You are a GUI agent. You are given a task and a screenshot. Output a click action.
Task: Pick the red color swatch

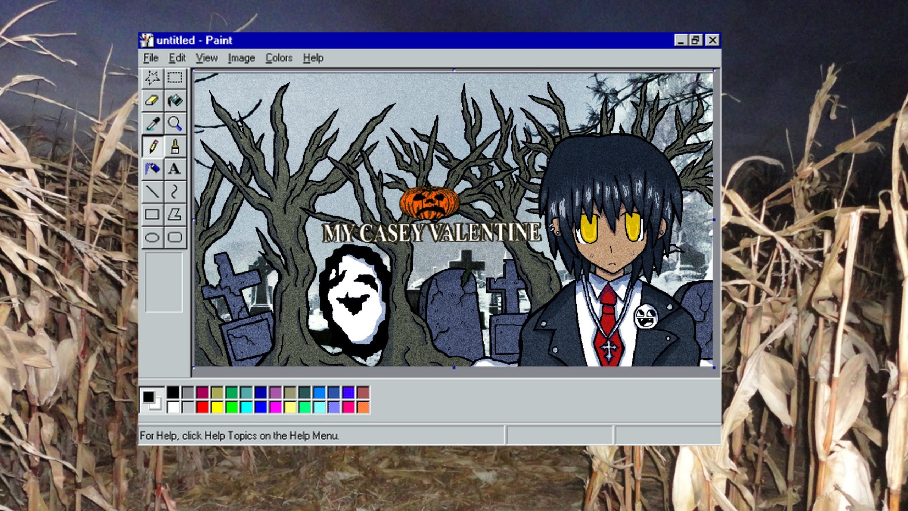[x=203, y=407]
